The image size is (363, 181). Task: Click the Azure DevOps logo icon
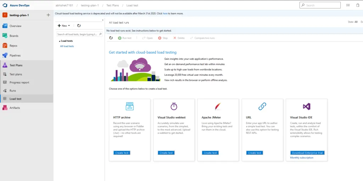click(x=5, y=5)
